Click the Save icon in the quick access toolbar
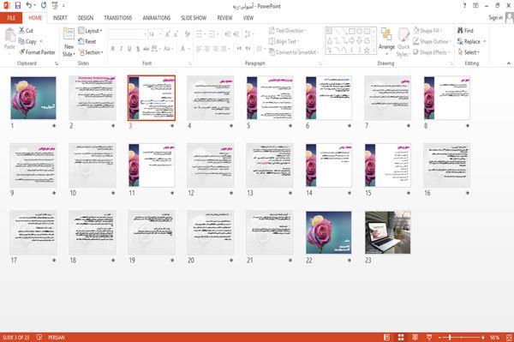 point(18,5)
